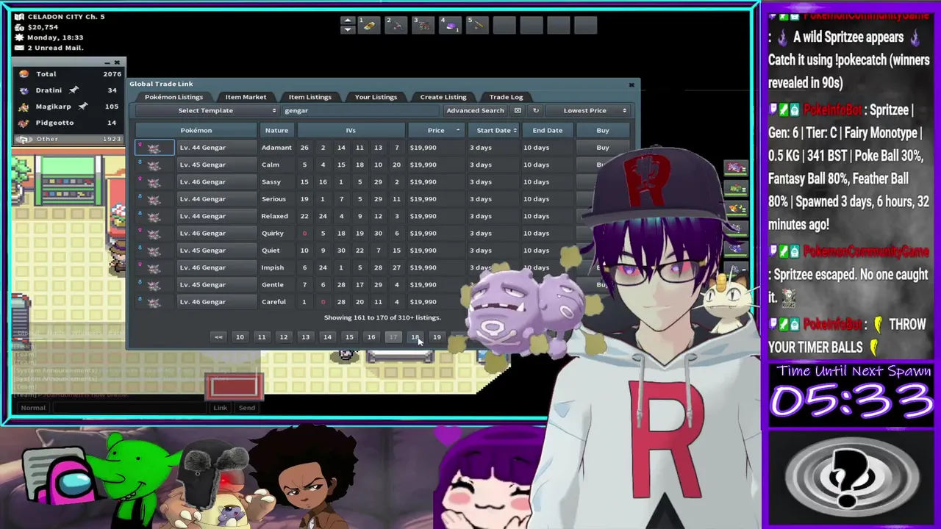Toggle the pin beside Dratini counter
Viewport: 941px width, 529px height.
[x=74, y=90]
